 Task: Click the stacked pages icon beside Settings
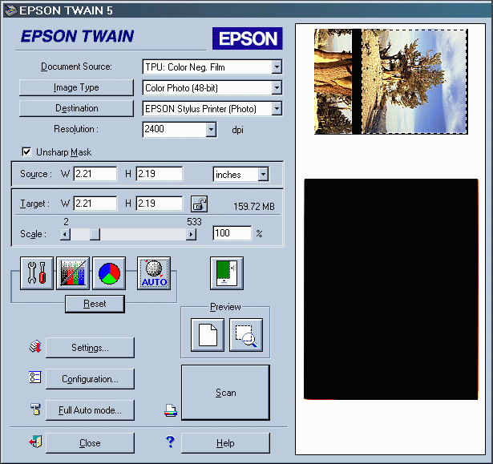point(35,346)
